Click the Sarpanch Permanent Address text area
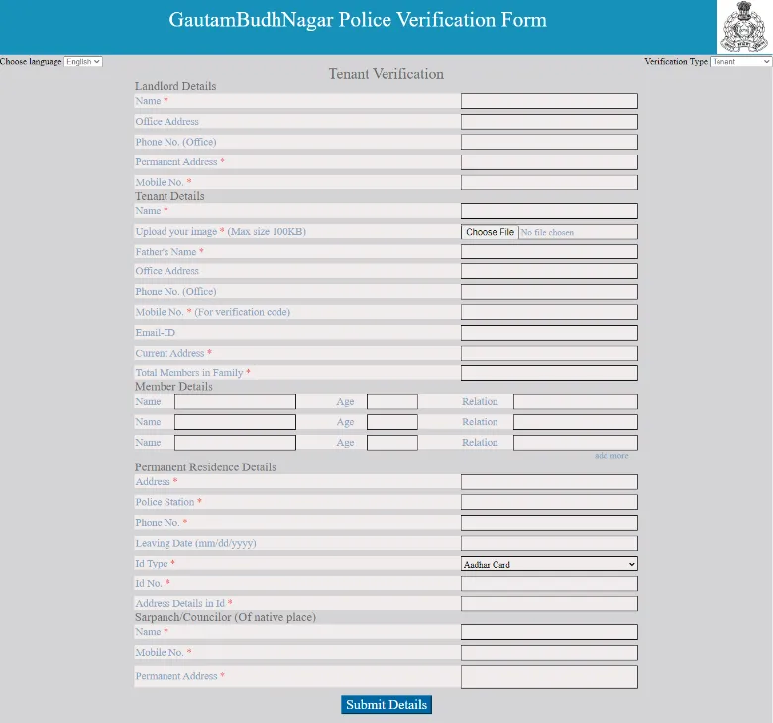 coord(549,677)
